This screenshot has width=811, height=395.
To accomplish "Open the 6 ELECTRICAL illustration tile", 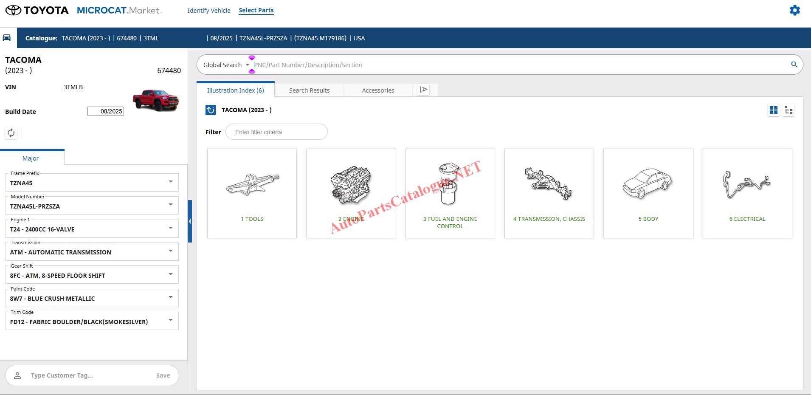I will (x=747, y=193).
